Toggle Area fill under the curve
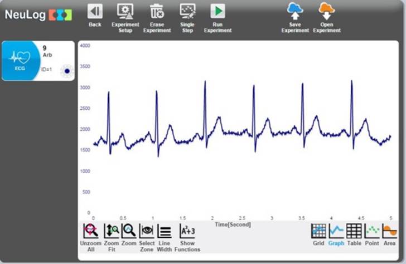Image resolution: width=406 pixels, height=264 pixels. tap(390, 231)
